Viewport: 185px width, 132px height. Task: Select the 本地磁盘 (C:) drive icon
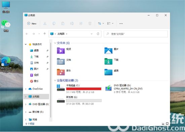61,88
